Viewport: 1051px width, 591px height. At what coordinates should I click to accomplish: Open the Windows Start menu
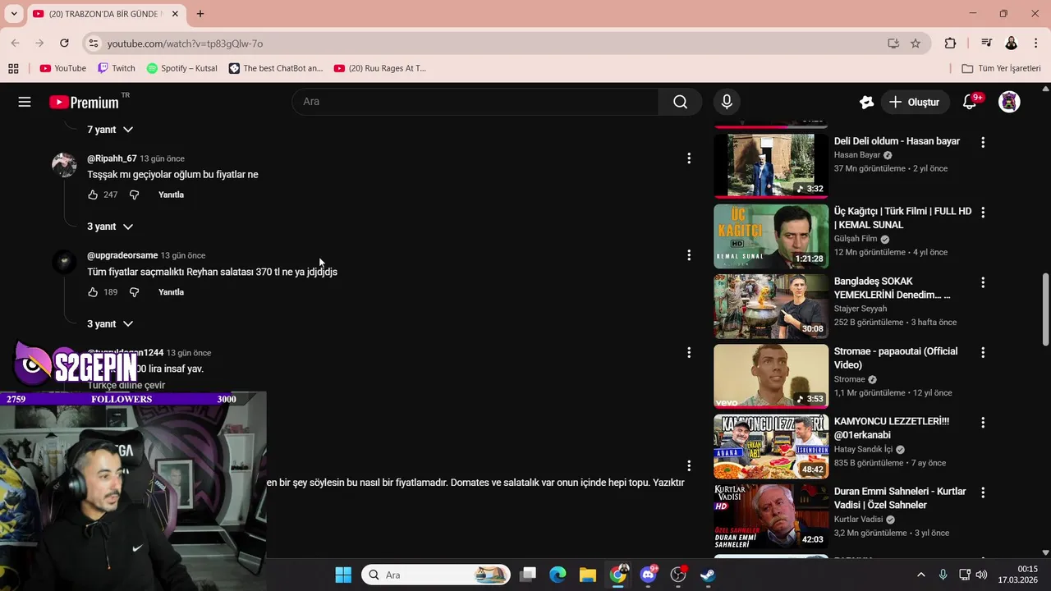click(x=343, y=575)
